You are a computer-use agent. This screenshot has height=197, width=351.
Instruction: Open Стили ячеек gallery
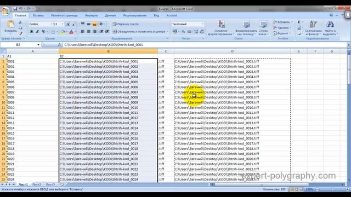[263, 28]
